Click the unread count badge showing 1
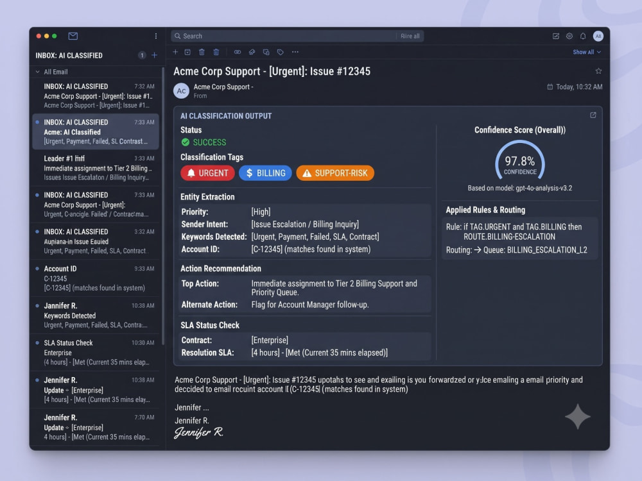Image resolution: width=642 pixels, height=481 pixels. 142,55
